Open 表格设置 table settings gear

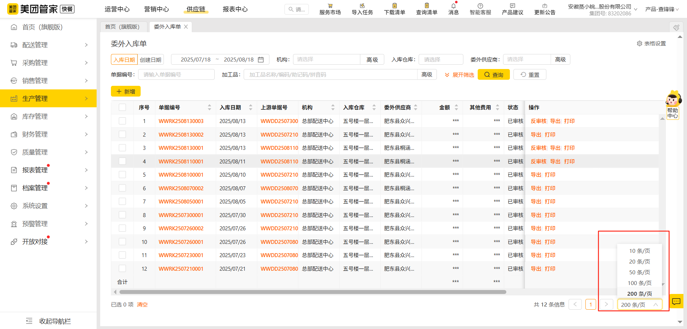[640, 43]
